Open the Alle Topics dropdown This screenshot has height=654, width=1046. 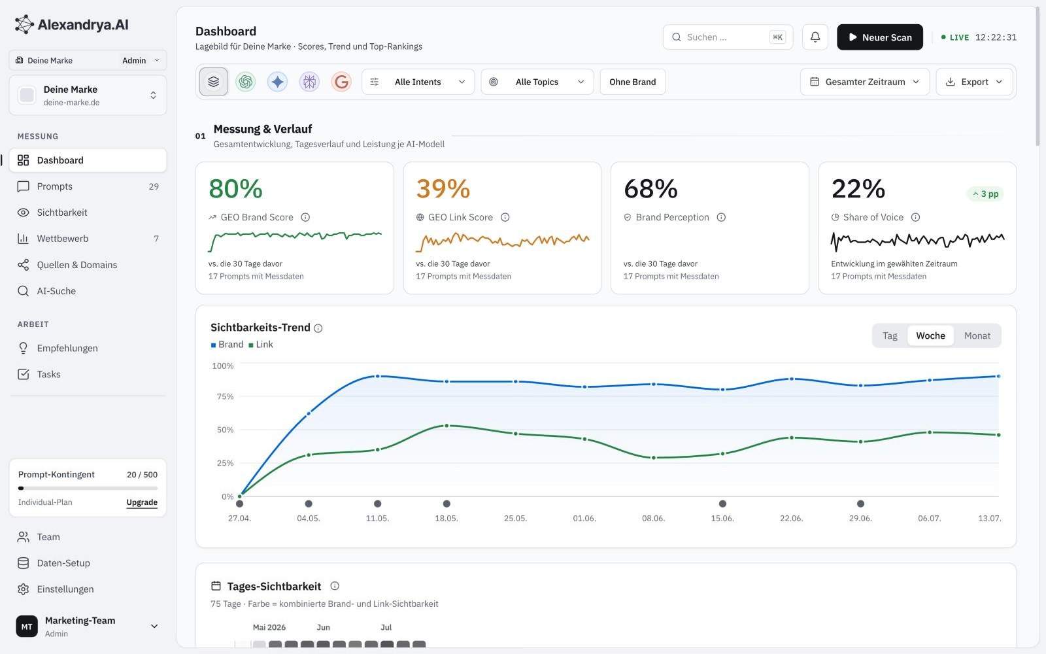537,82
